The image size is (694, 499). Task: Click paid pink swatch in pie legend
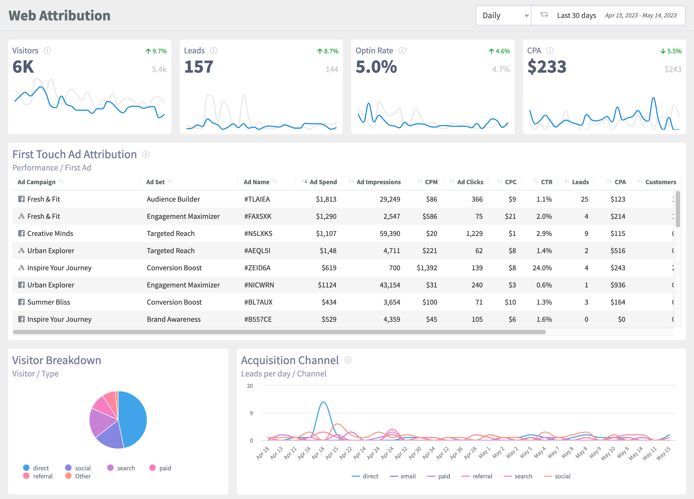click(x=152, y=468)
